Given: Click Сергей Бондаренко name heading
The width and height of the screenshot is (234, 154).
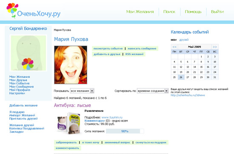Looking at the screenshot, I should point(28,29).
